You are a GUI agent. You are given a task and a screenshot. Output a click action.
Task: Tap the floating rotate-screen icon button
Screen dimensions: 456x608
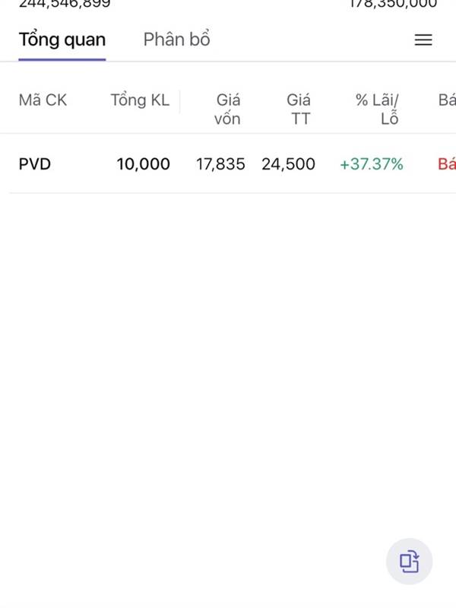pos(410,562)
